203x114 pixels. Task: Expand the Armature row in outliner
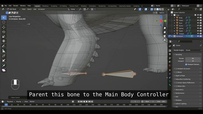click(x=172, y=36)
